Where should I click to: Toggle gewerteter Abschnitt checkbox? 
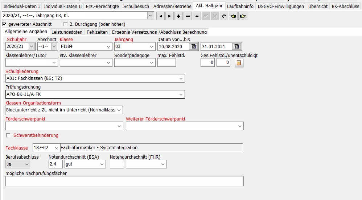click(x=4, y=24)
